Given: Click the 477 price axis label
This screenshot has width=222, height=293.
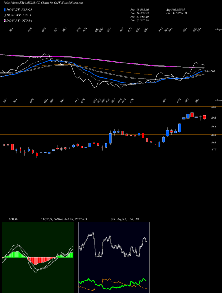Looking at the screenshot, I should 214,150.
